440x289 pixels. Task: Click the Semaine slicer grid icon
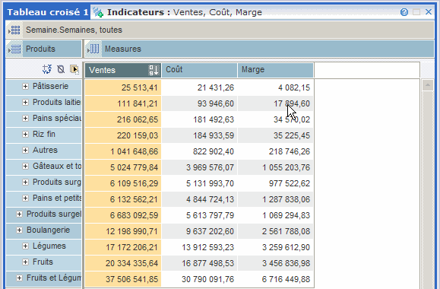pyautogui.click(x=14, y=30)
